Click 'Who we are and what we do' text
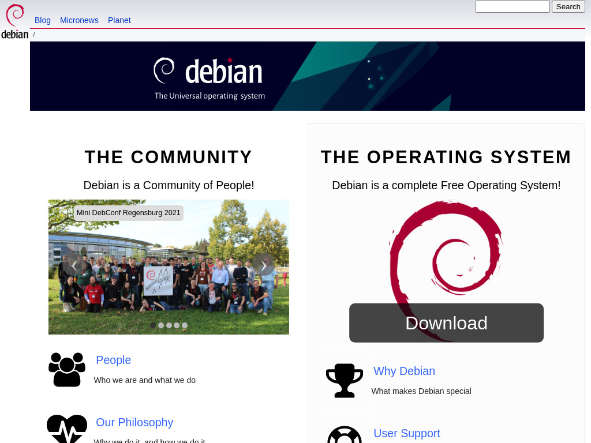The height and width of the screenshot is (443, 591). [145, 380]
